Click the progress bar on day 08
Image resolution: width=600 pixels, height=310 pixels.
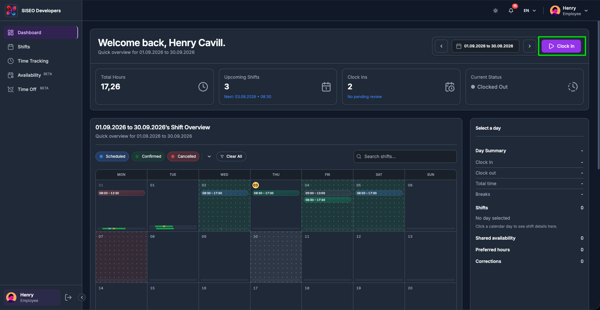[173, 280]
